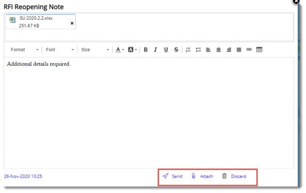Center align the text
This screenshot has width=306, height=193.
click(219, 50)
